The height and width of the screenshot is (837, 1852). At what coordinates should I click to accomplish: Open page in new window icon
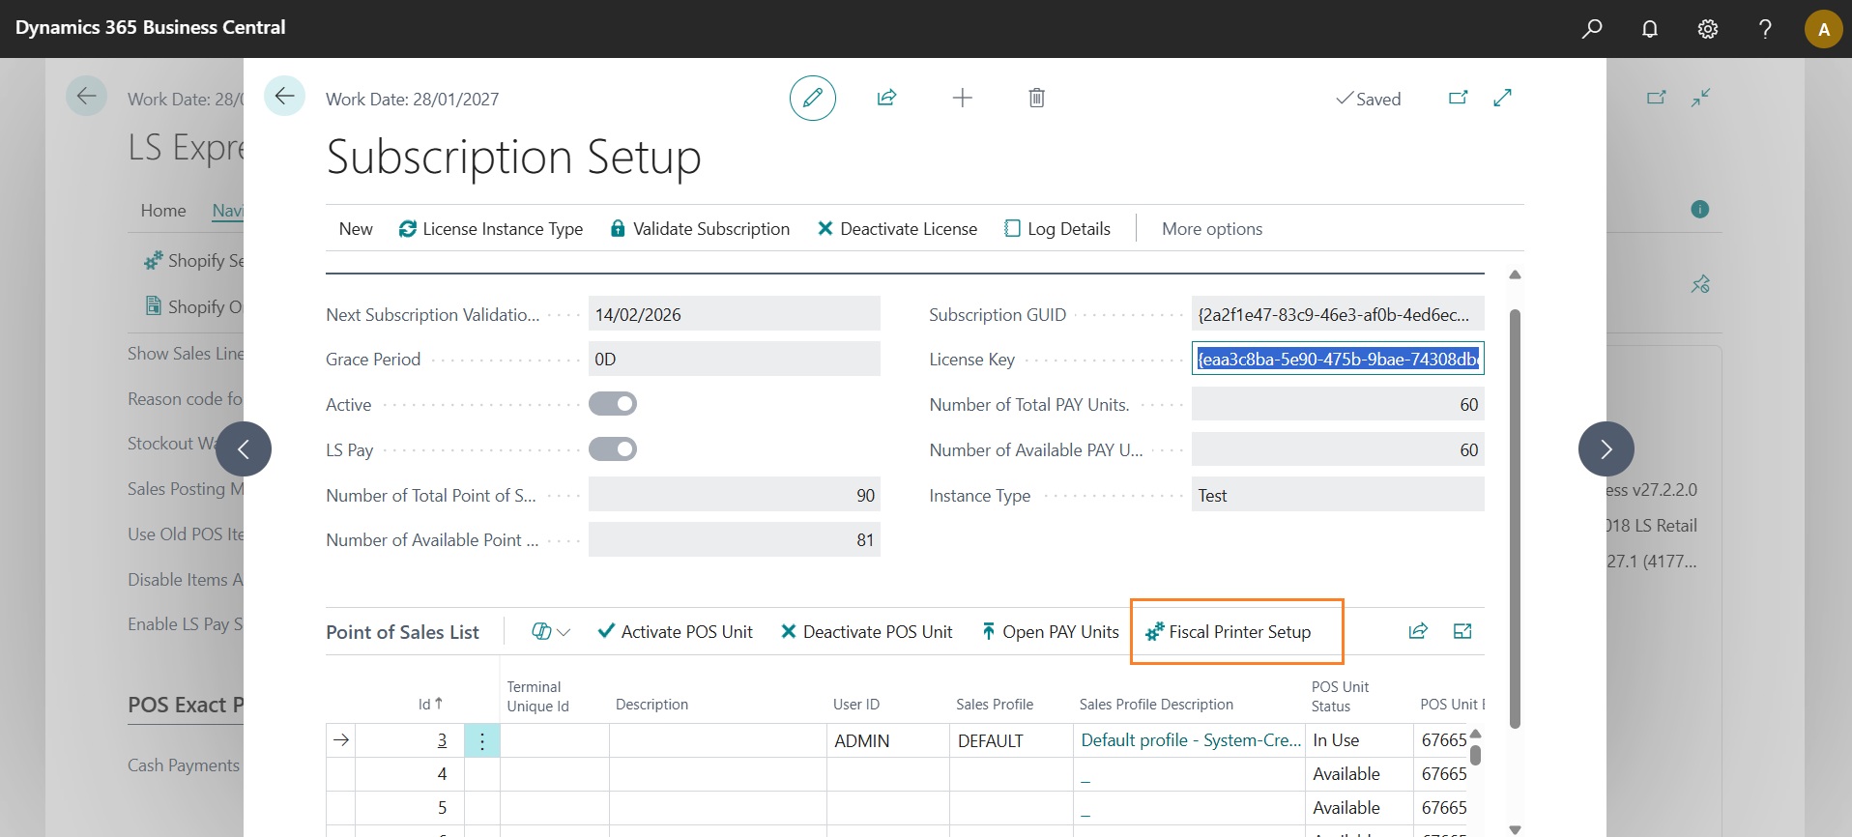pyautogui.click(x=1458, y=98)
